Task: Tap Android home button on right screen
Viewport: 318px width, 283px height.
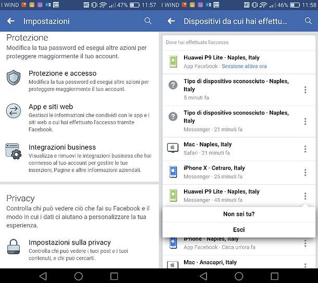Action: tap(239, 276)
